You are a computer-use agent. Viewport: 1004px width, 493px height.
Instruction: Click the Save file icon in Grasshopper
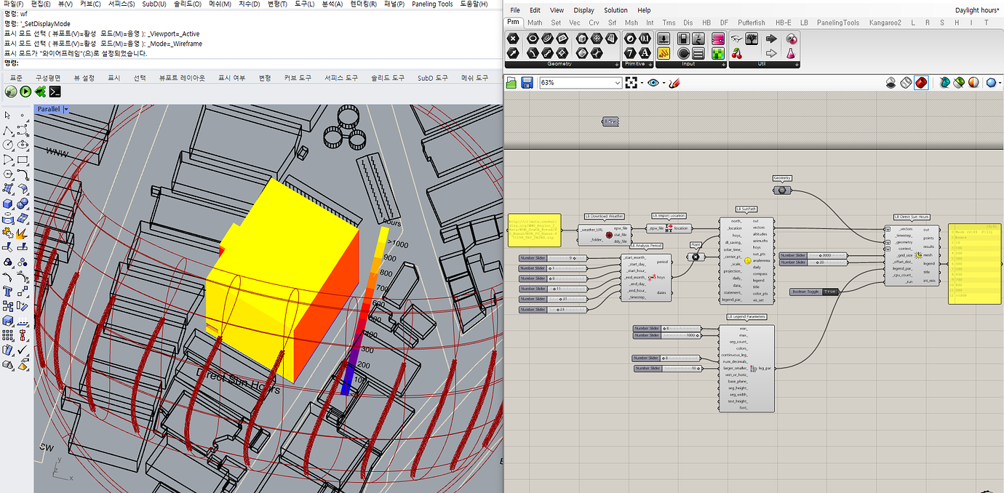click(x=527, y=83)
